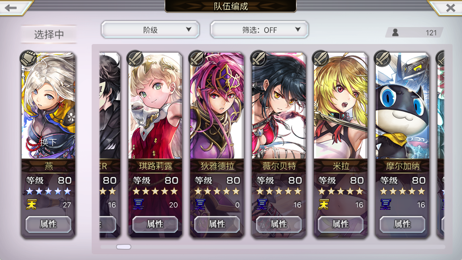
Task: Click the sword icon on 狄雅德拉's card
Action: 197,58
